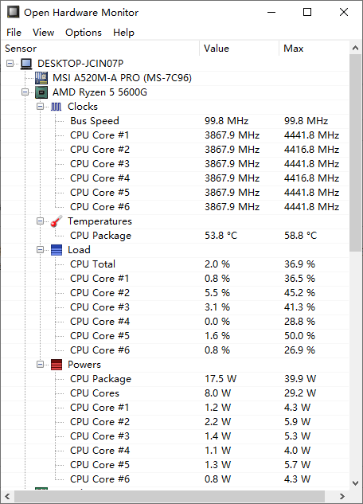363x504 pixels.
Task: Select the DESKTOP-JCIN07P computer icon
Action: click(x=26, y=64)
